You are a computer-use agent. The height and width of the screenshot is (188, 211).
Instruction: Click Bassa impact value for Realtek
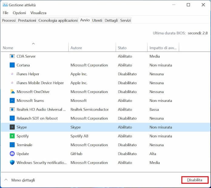click(154, 109)
